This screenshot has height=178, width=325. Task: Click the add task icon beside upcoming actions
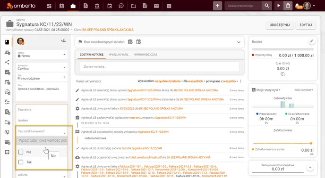pos(130,42)
